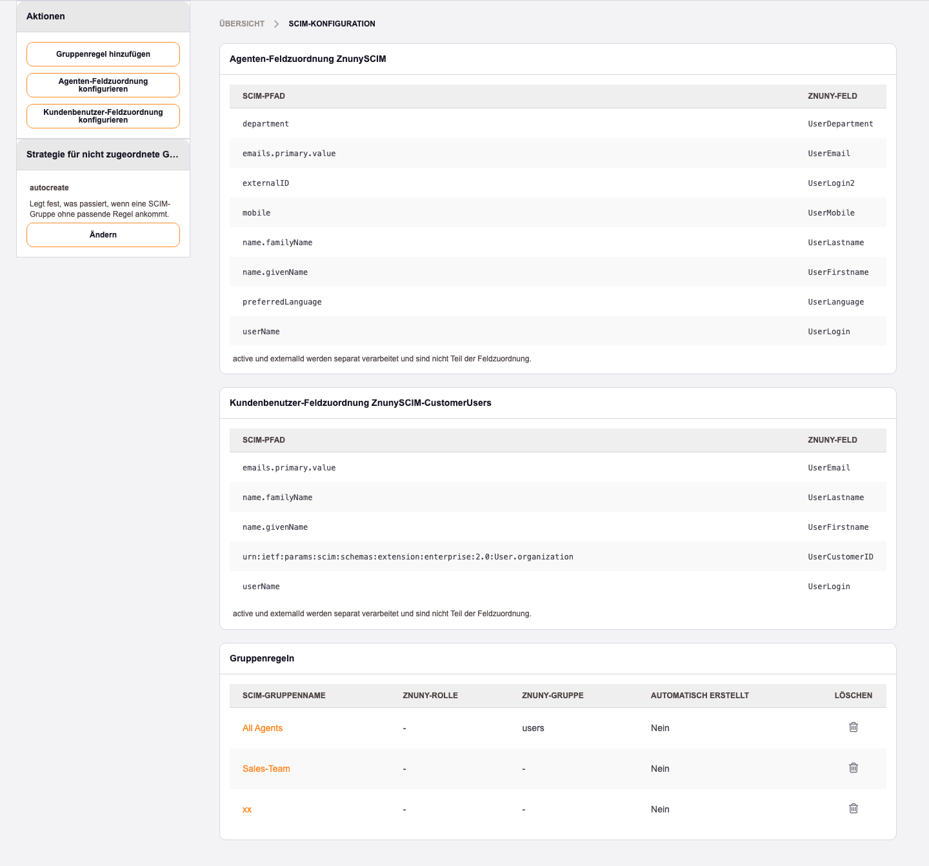Select the mobile SCIM path
This screenshot has width=929, height=866.
pyautogui.click(x=257, y=213)
